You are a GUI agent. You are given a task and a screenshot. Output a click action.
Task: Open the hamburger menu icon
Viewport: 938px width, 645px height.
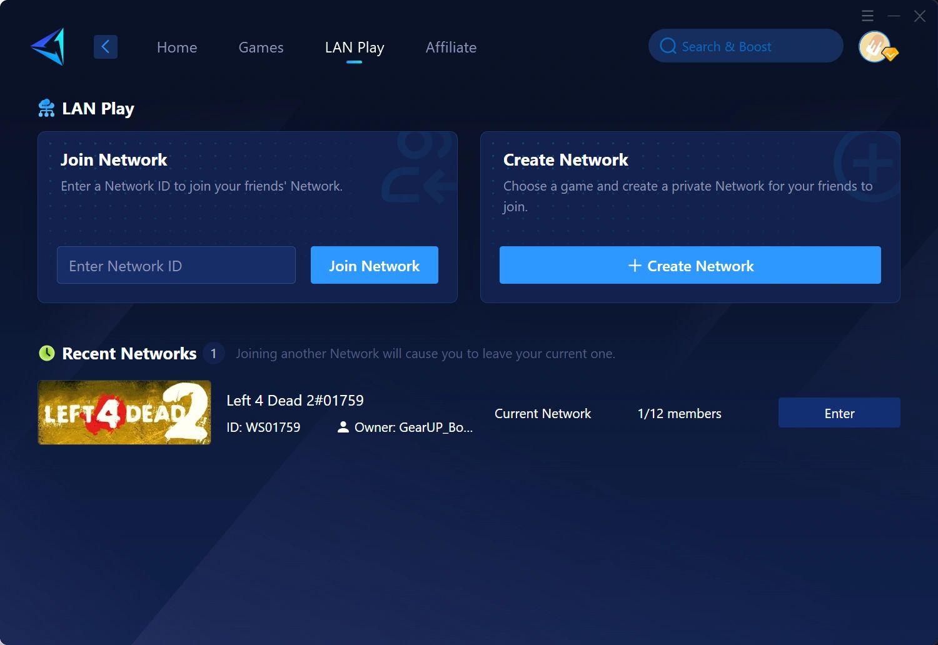coord(867,16)
